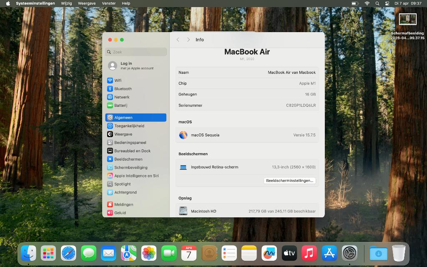Click the Beeldscherminstellingen button

click(x=290, y=181)
